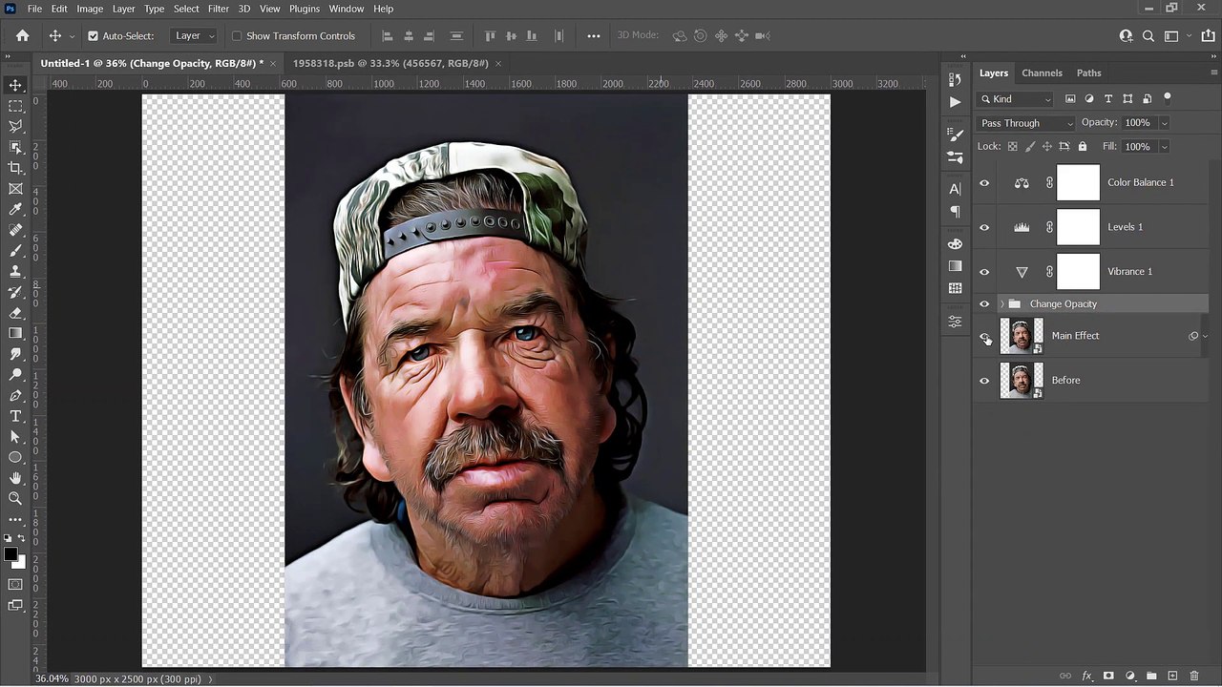Add a layer mask from Layers panel
This screenshot has width=1222, height=687.
click(x=1108, y=676)
